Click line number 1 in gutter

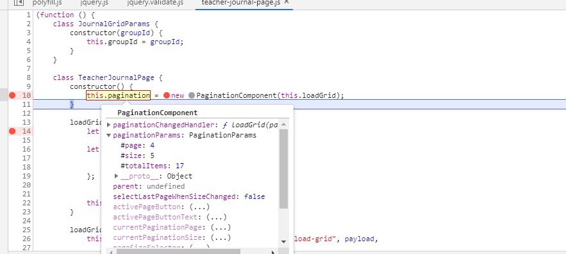(x=28, y=15)
